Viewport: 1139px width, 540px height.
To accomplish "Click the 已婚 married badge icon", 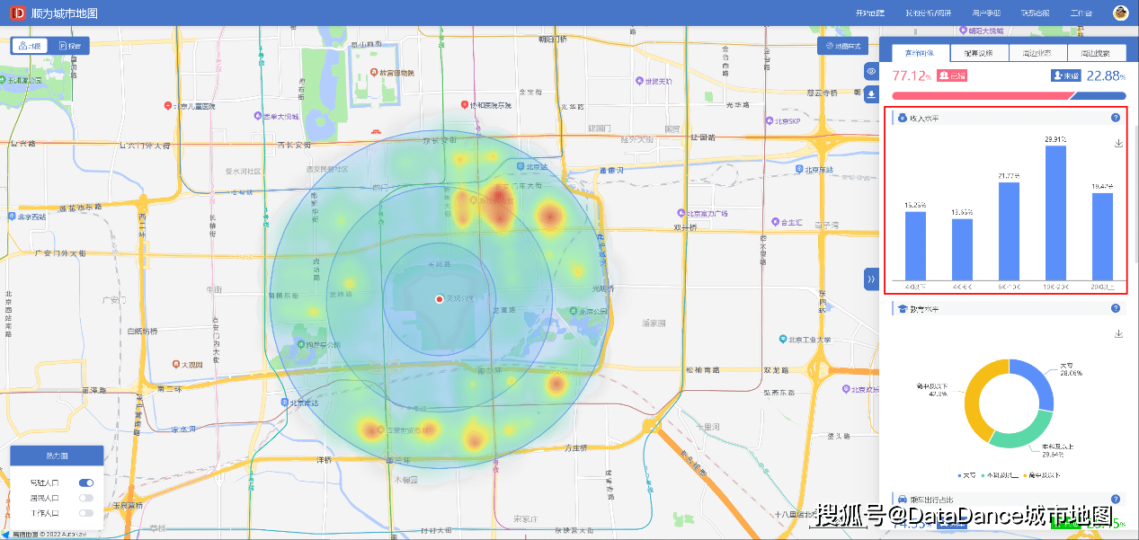I will pos(951,75).
